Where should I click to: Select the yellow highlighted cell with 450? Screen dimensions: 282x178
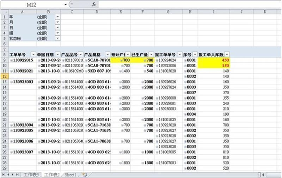(x=214, y=60)
